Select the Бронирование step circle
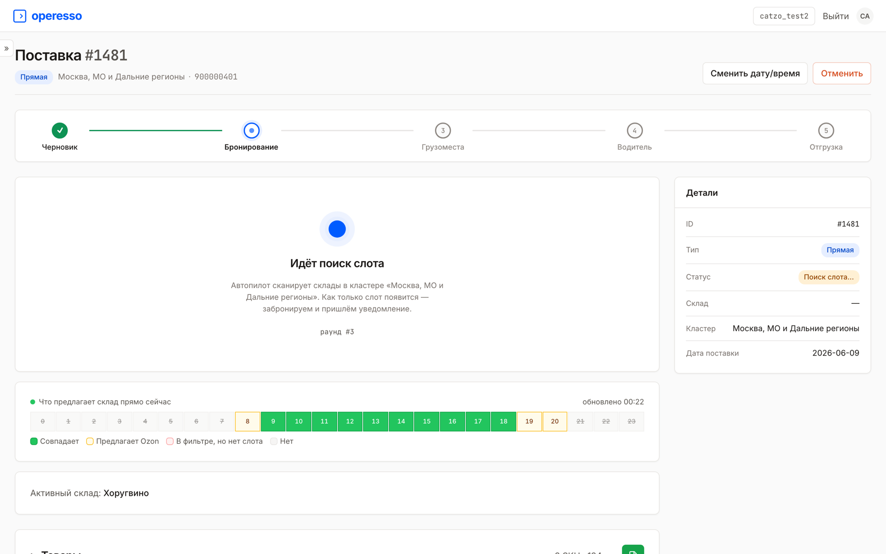The height and width of the screenshot is (554, 886). click(x=252, y=130)
